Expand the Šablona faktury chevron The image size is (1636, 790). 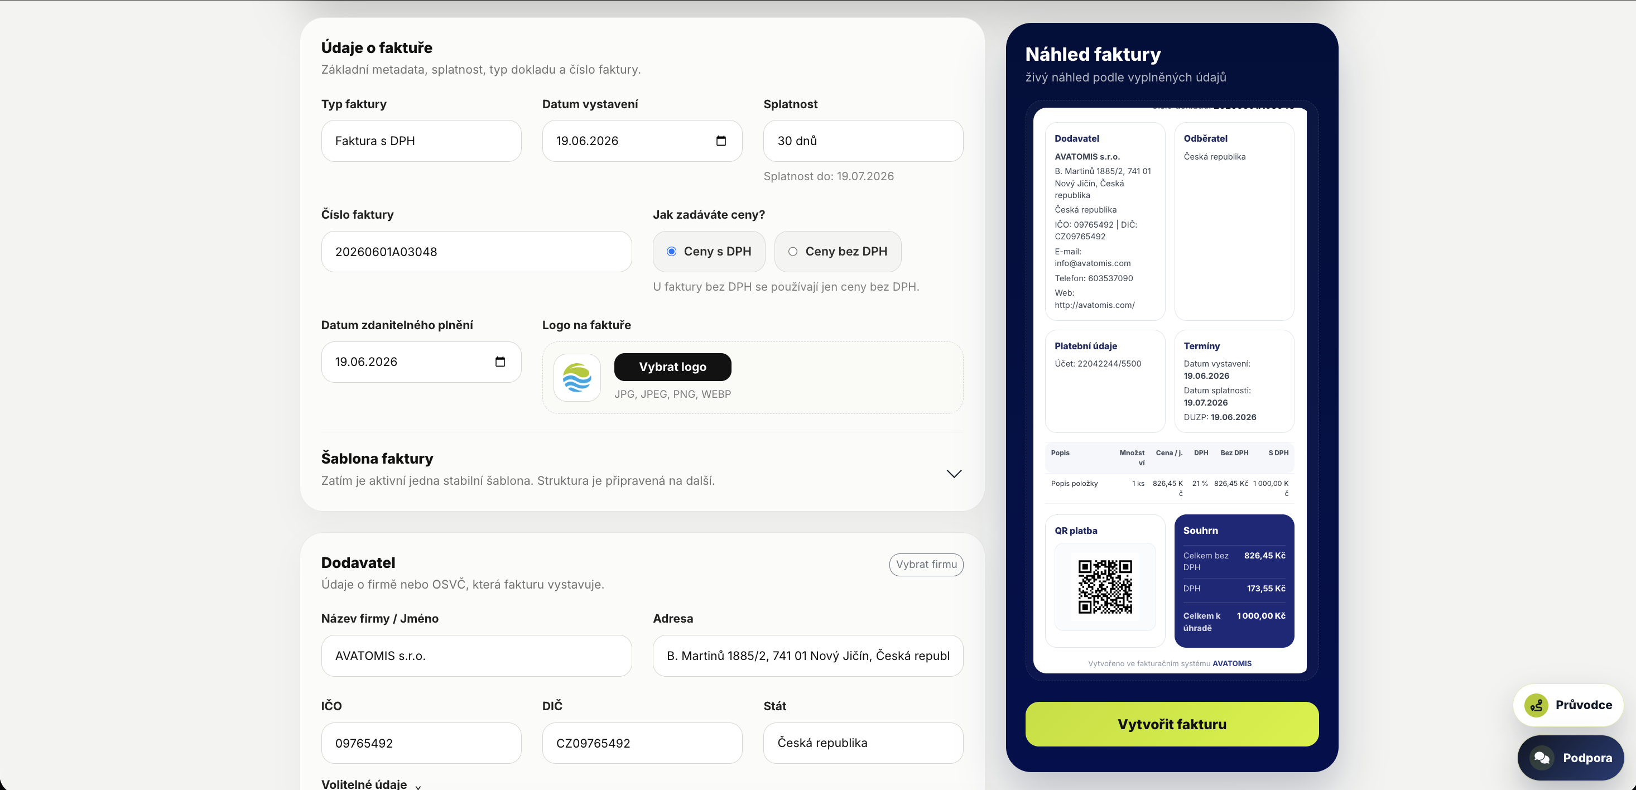954,474
